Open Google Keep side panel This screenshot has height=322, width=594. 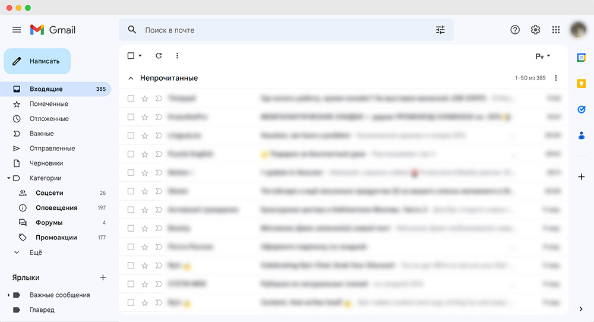point(581,83)
